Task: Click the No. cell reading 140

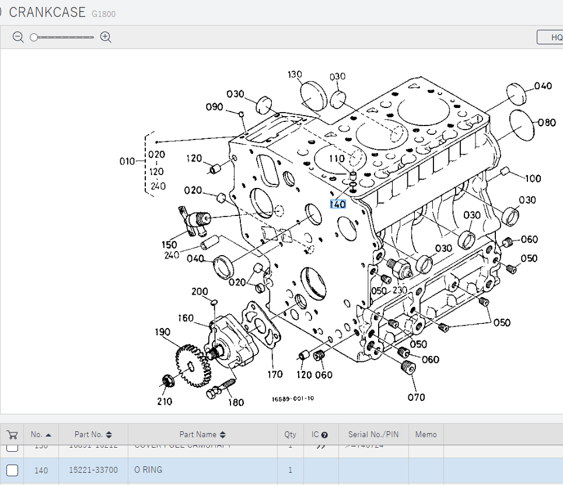Action: 41,470
